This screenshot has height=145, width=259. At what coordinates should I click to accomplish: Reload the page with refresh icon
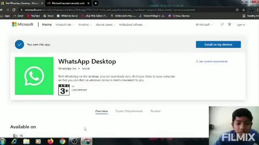point(14,10)
